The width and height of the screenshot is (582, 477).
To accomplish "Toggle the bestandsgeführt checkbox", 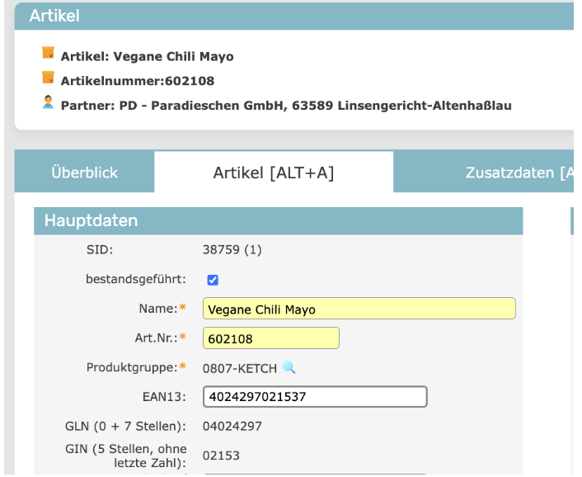I will point(213,280).
